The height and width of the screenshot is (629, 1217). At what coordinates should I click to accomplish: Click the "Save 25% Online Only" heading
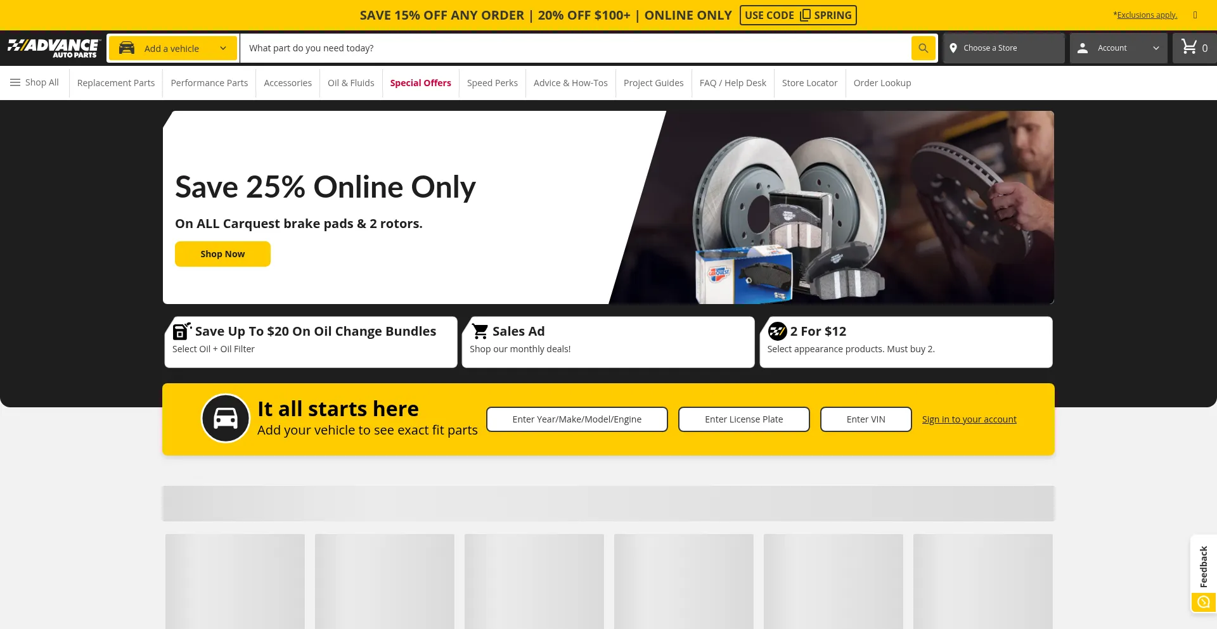[x=325, y=187]
